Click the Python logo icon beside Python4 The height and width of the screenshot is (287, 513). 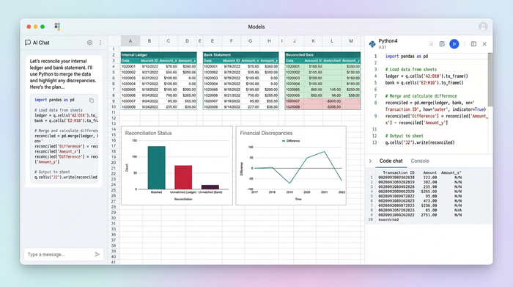click(x=372, y=44)
